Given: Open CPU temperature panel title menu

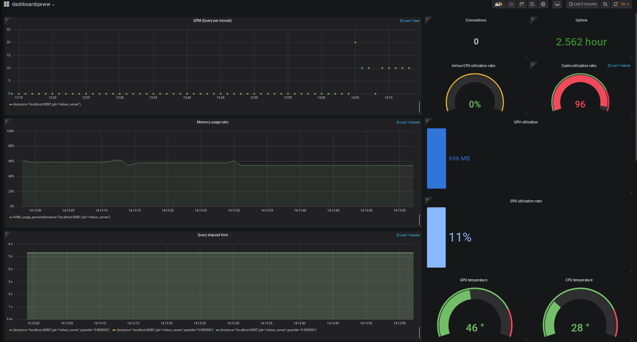Looking at the screenshot, I should pyautogui.click(x=579, y=280).
